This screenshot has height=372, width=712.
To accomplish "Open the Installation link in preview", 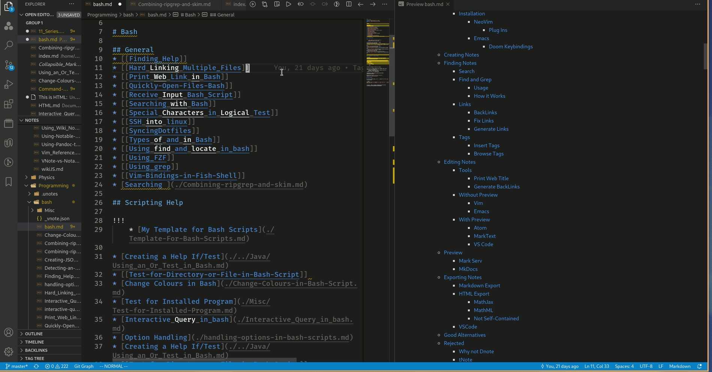I will tap(472, 13).
